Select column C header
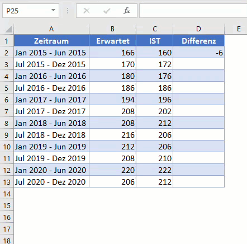The width and height of the screenshot is (247, 244). [x=155, y=29]
